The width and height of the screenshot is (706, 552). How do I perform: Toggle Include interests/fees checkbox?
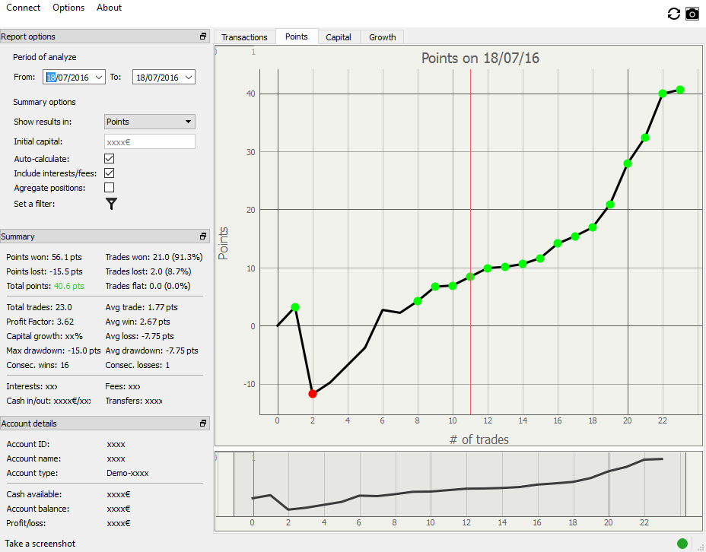click(109, 173)
